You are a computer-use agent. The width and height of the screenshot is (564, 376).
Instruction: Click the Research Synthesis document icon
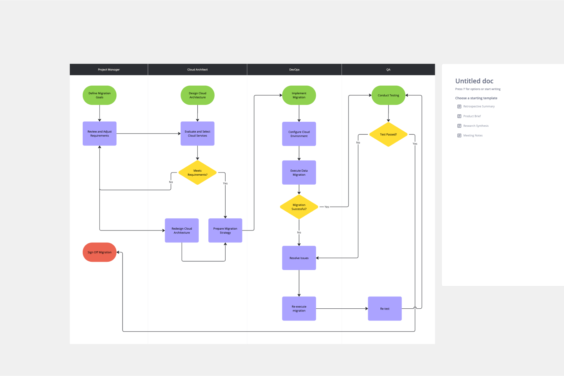click(x=459, y=126)
